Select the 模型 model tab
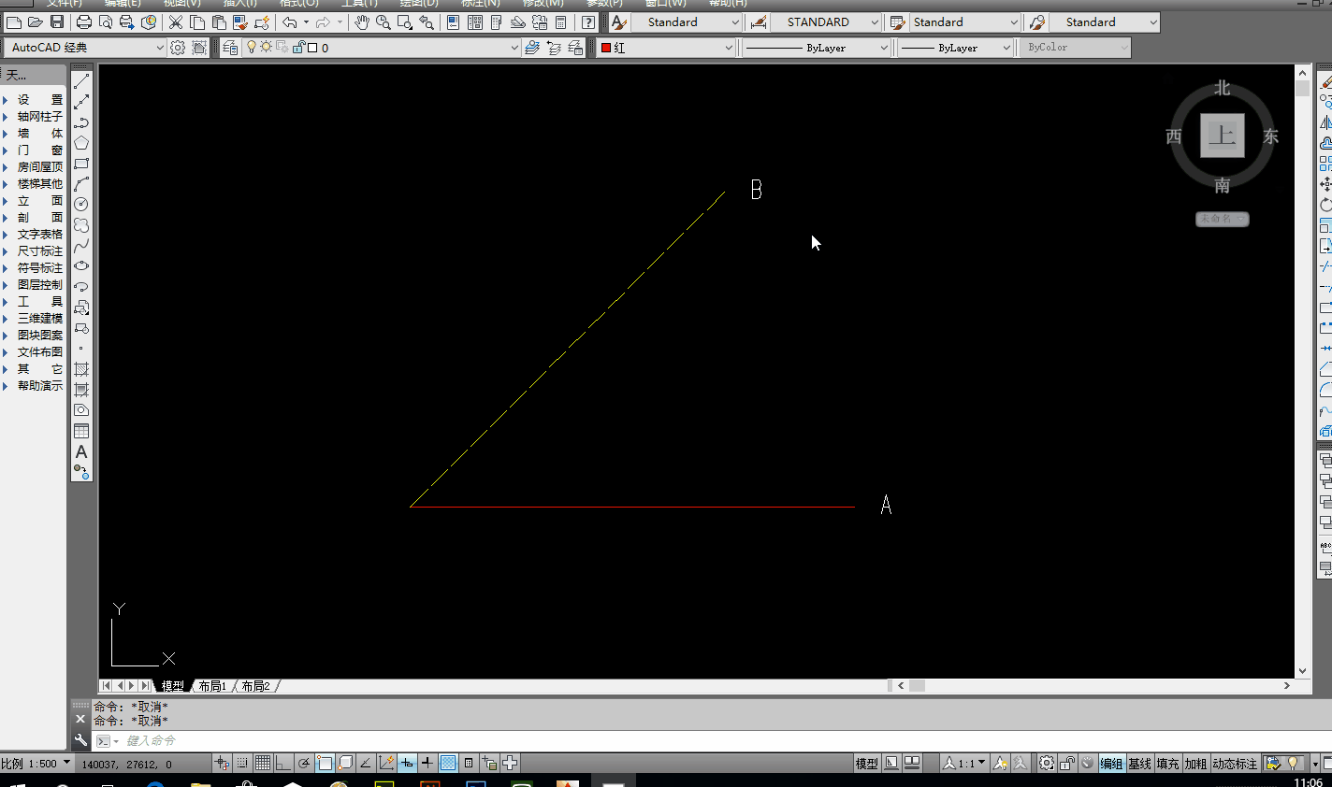 tap(172, 686)
